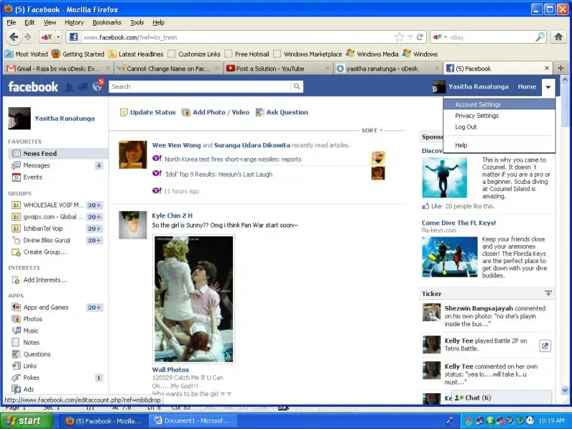Open the URL bar history dropdown arrow

(410, 37)
